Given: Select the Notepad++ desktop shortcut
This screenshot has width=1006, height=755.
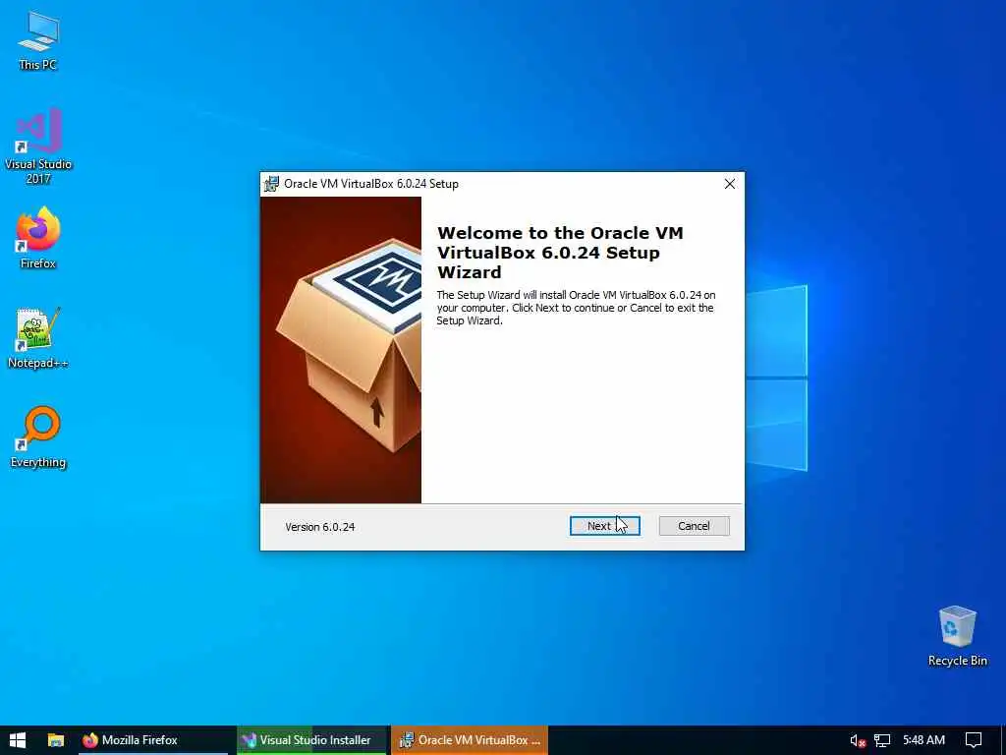Looking at the screenshot, I should (38, 338).
